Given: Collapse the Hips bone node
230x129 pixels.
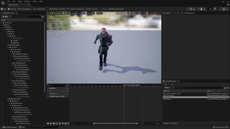Looking at the screenshot, I should pos(3,25).
